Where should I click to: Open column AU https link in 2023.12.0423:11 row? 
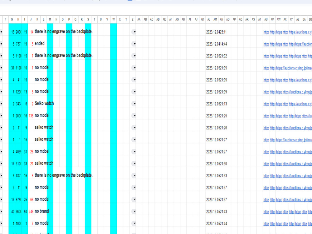pyautogui.click(x=266, y=32)
